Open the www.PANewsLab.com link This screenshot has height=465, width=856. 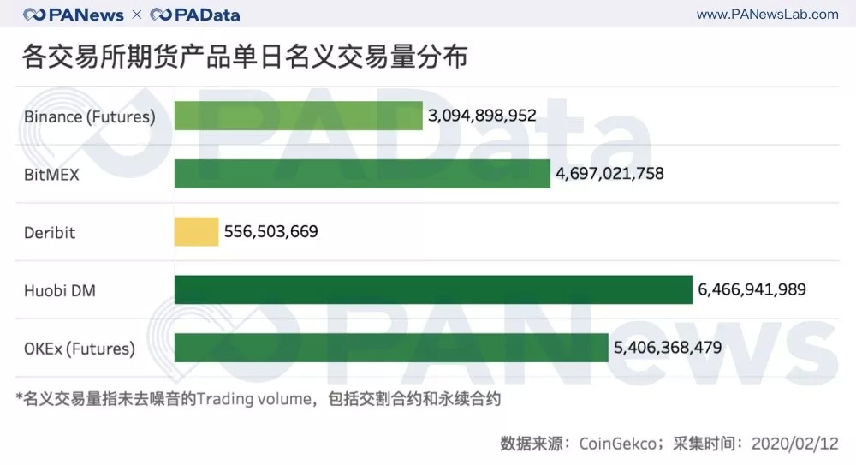[768, 15]
